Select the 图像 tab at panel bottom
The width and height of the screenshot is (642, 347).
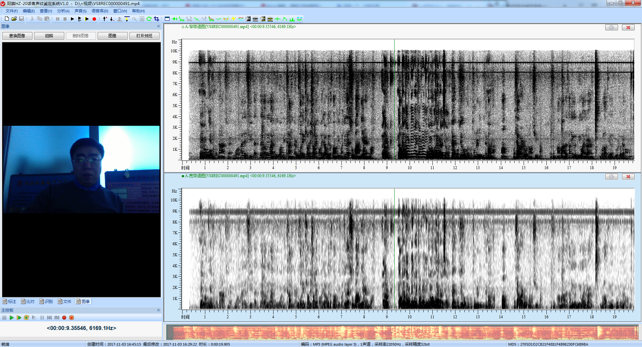83,302
